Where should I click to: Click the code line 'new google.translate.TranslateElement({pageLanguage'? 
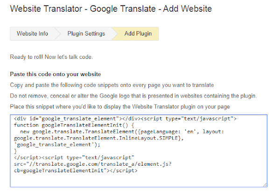pyautogui.click(x=122, y=132)
